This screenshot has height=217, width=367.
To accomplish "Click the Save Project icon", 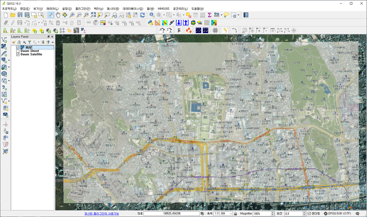I will (x=20, y=15).
